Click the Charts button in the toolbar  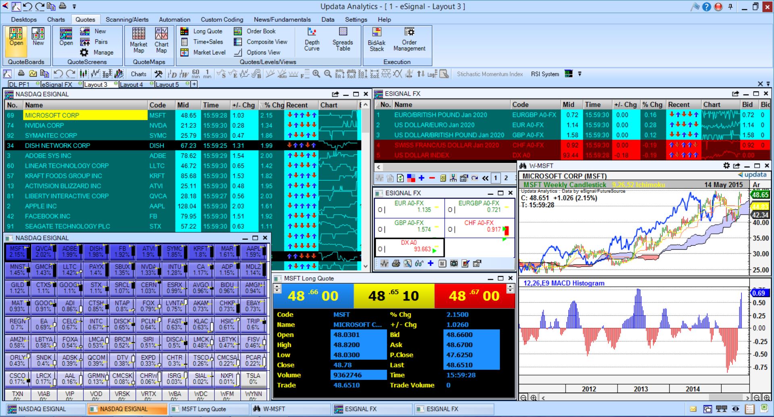139,74
